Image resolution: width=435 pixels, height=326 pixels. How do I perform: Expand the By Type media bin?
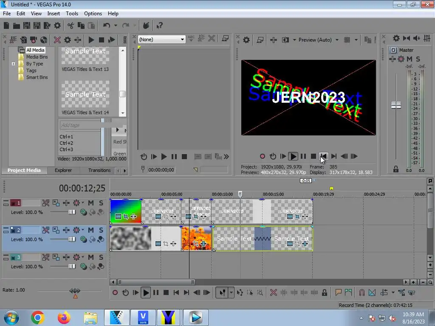pyautogui.click(x=13, y=64)
